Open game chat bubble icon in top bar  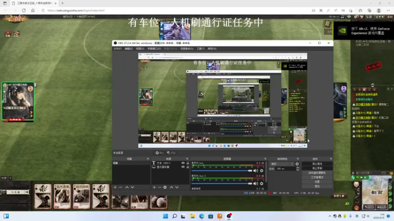pyautogui.click(x=349, y=17)
